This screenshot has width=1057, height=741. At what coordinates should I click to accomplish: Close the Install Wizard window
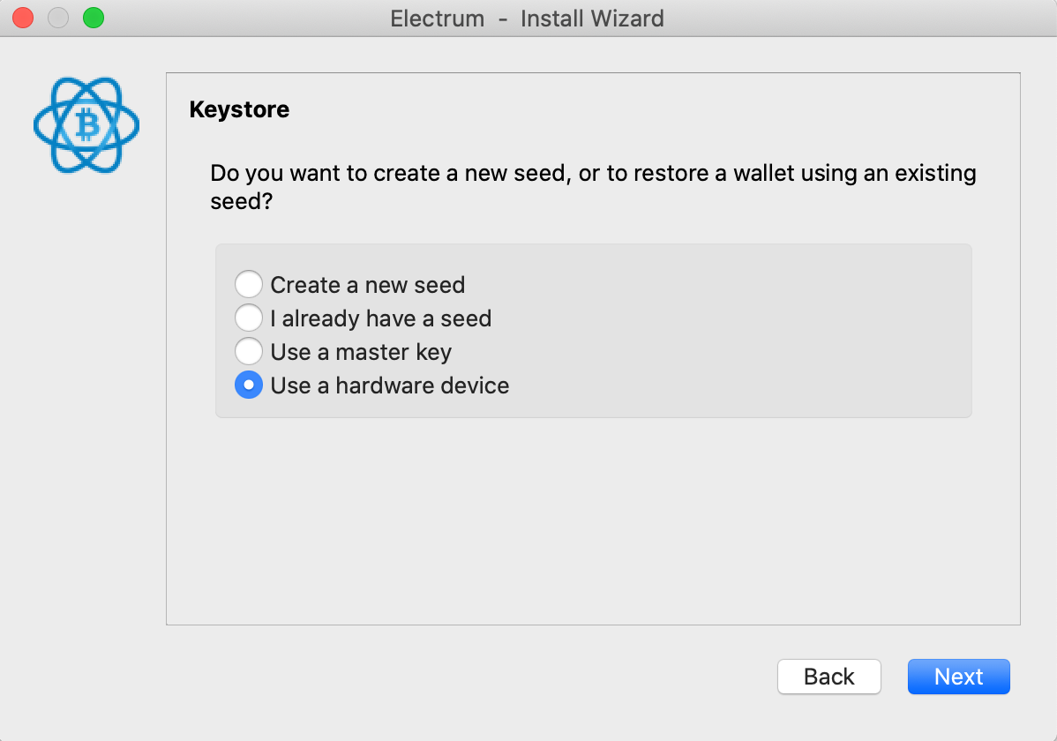tap(23, 18)
